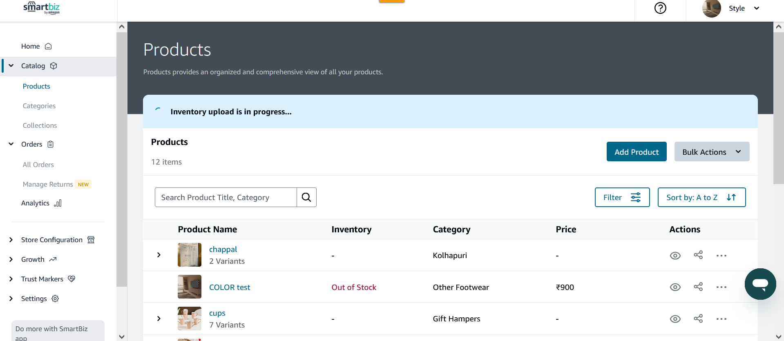This screenshot has width=784, height=341.
Task: Click sidebar scrollbar down arrow
Action: pos(122,336)
